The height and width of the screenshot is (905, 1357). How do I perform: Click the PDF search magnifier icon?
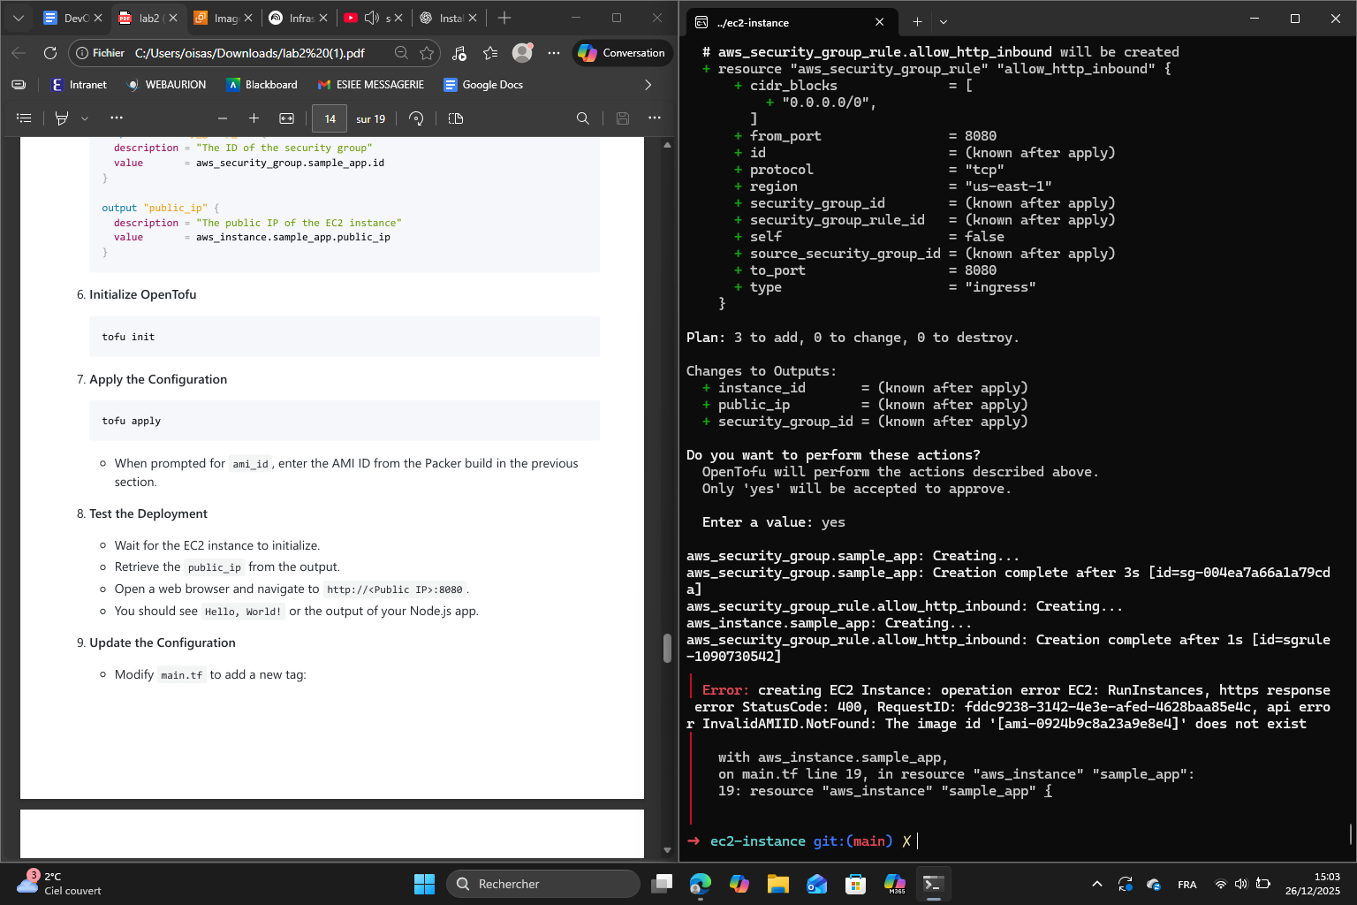coord(583,118)
